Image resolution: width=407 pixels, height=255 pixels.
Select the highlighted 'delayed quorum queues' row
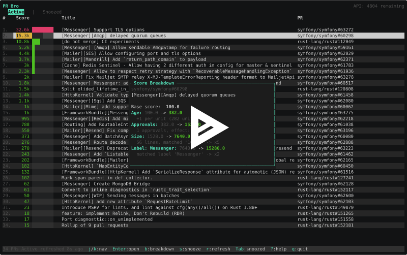pos(203,36)
